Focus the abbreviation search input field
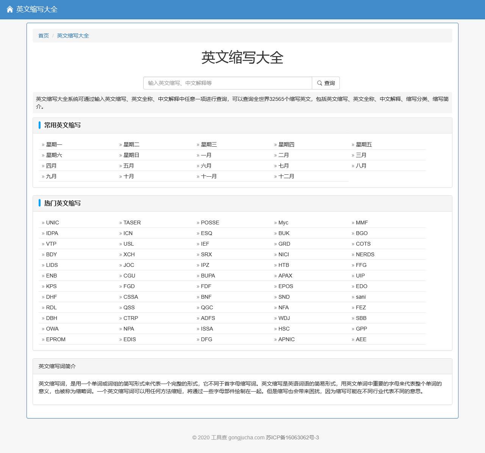Screen dimensions: 485x453 coord(227,83)
